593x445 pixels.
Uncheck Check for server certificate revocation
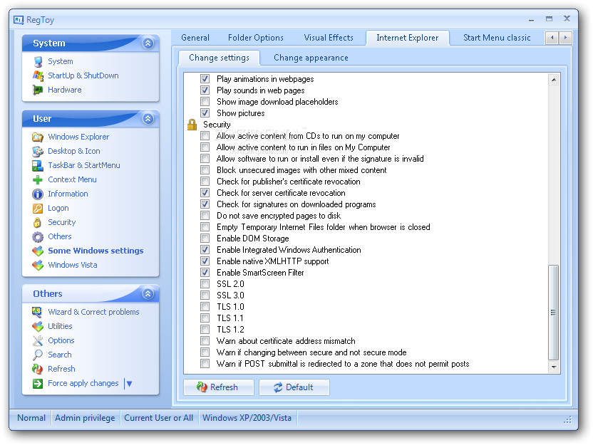205,193
